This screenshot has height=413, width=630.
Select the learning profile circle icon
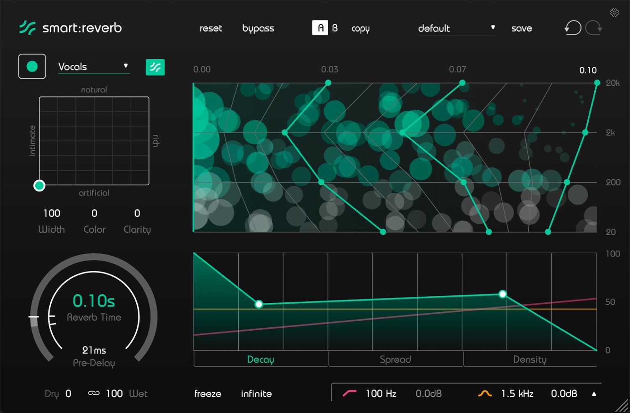pyautogui.click(x=32, y=66)
